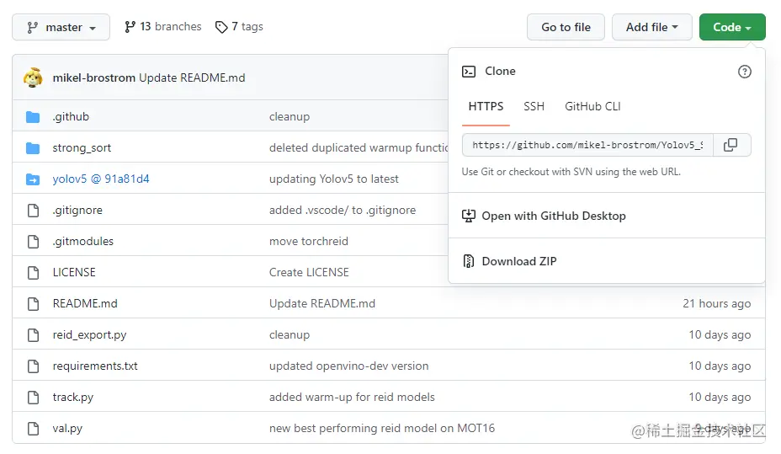Click the yolov5 submodule folder icon
This screenshot has height=454, width=781.
[33, 179]
